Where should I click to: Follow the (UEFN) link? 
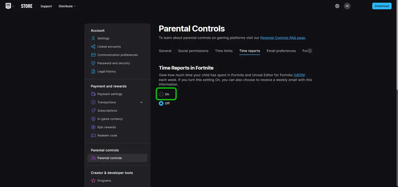pos(299,75)
